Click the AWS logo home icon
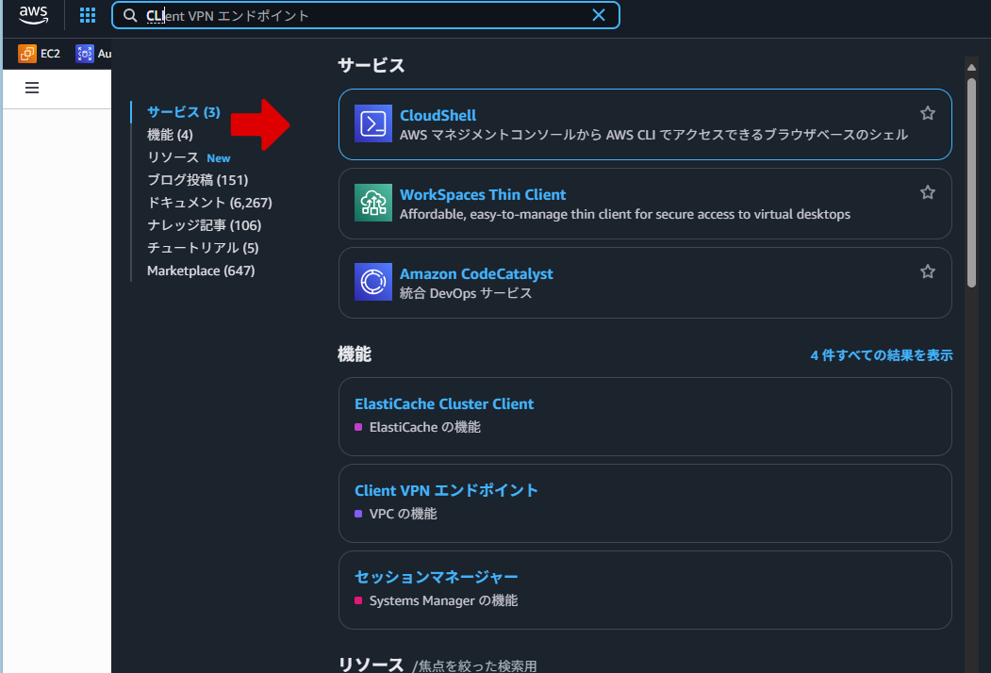Viewport: 991px width, 673px height. click(33, 15)
